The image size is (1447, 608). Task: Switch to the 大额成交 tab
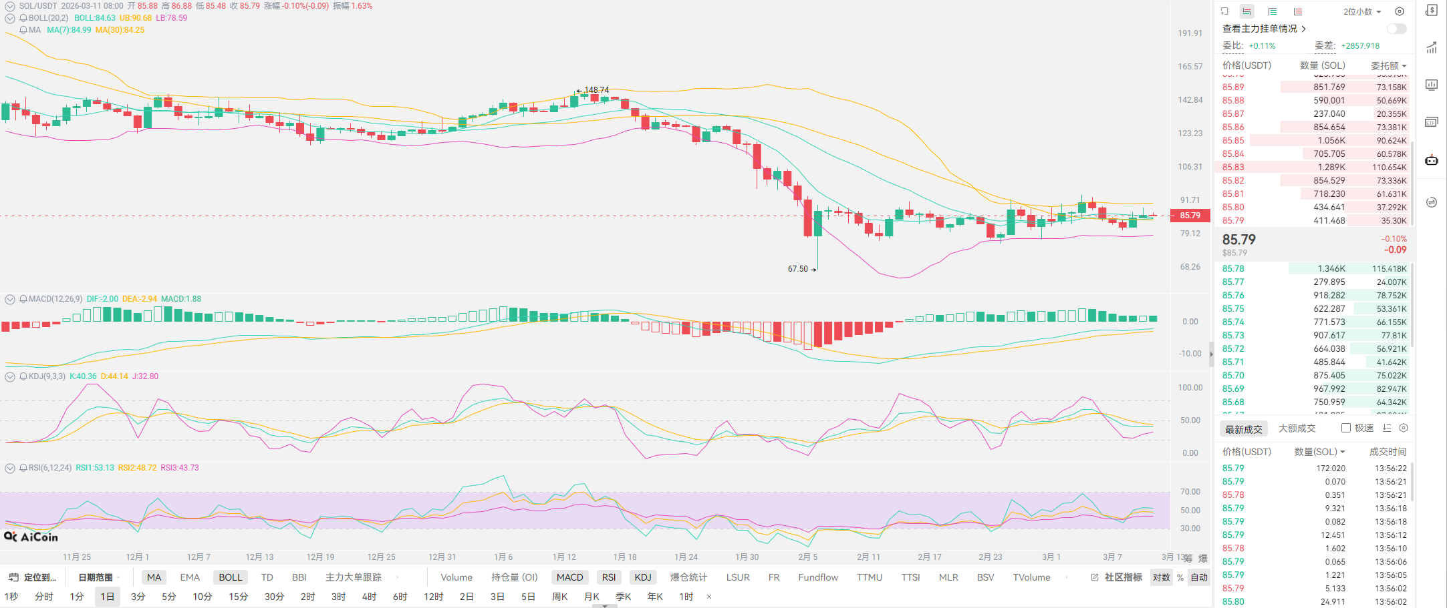(1297, 428)
